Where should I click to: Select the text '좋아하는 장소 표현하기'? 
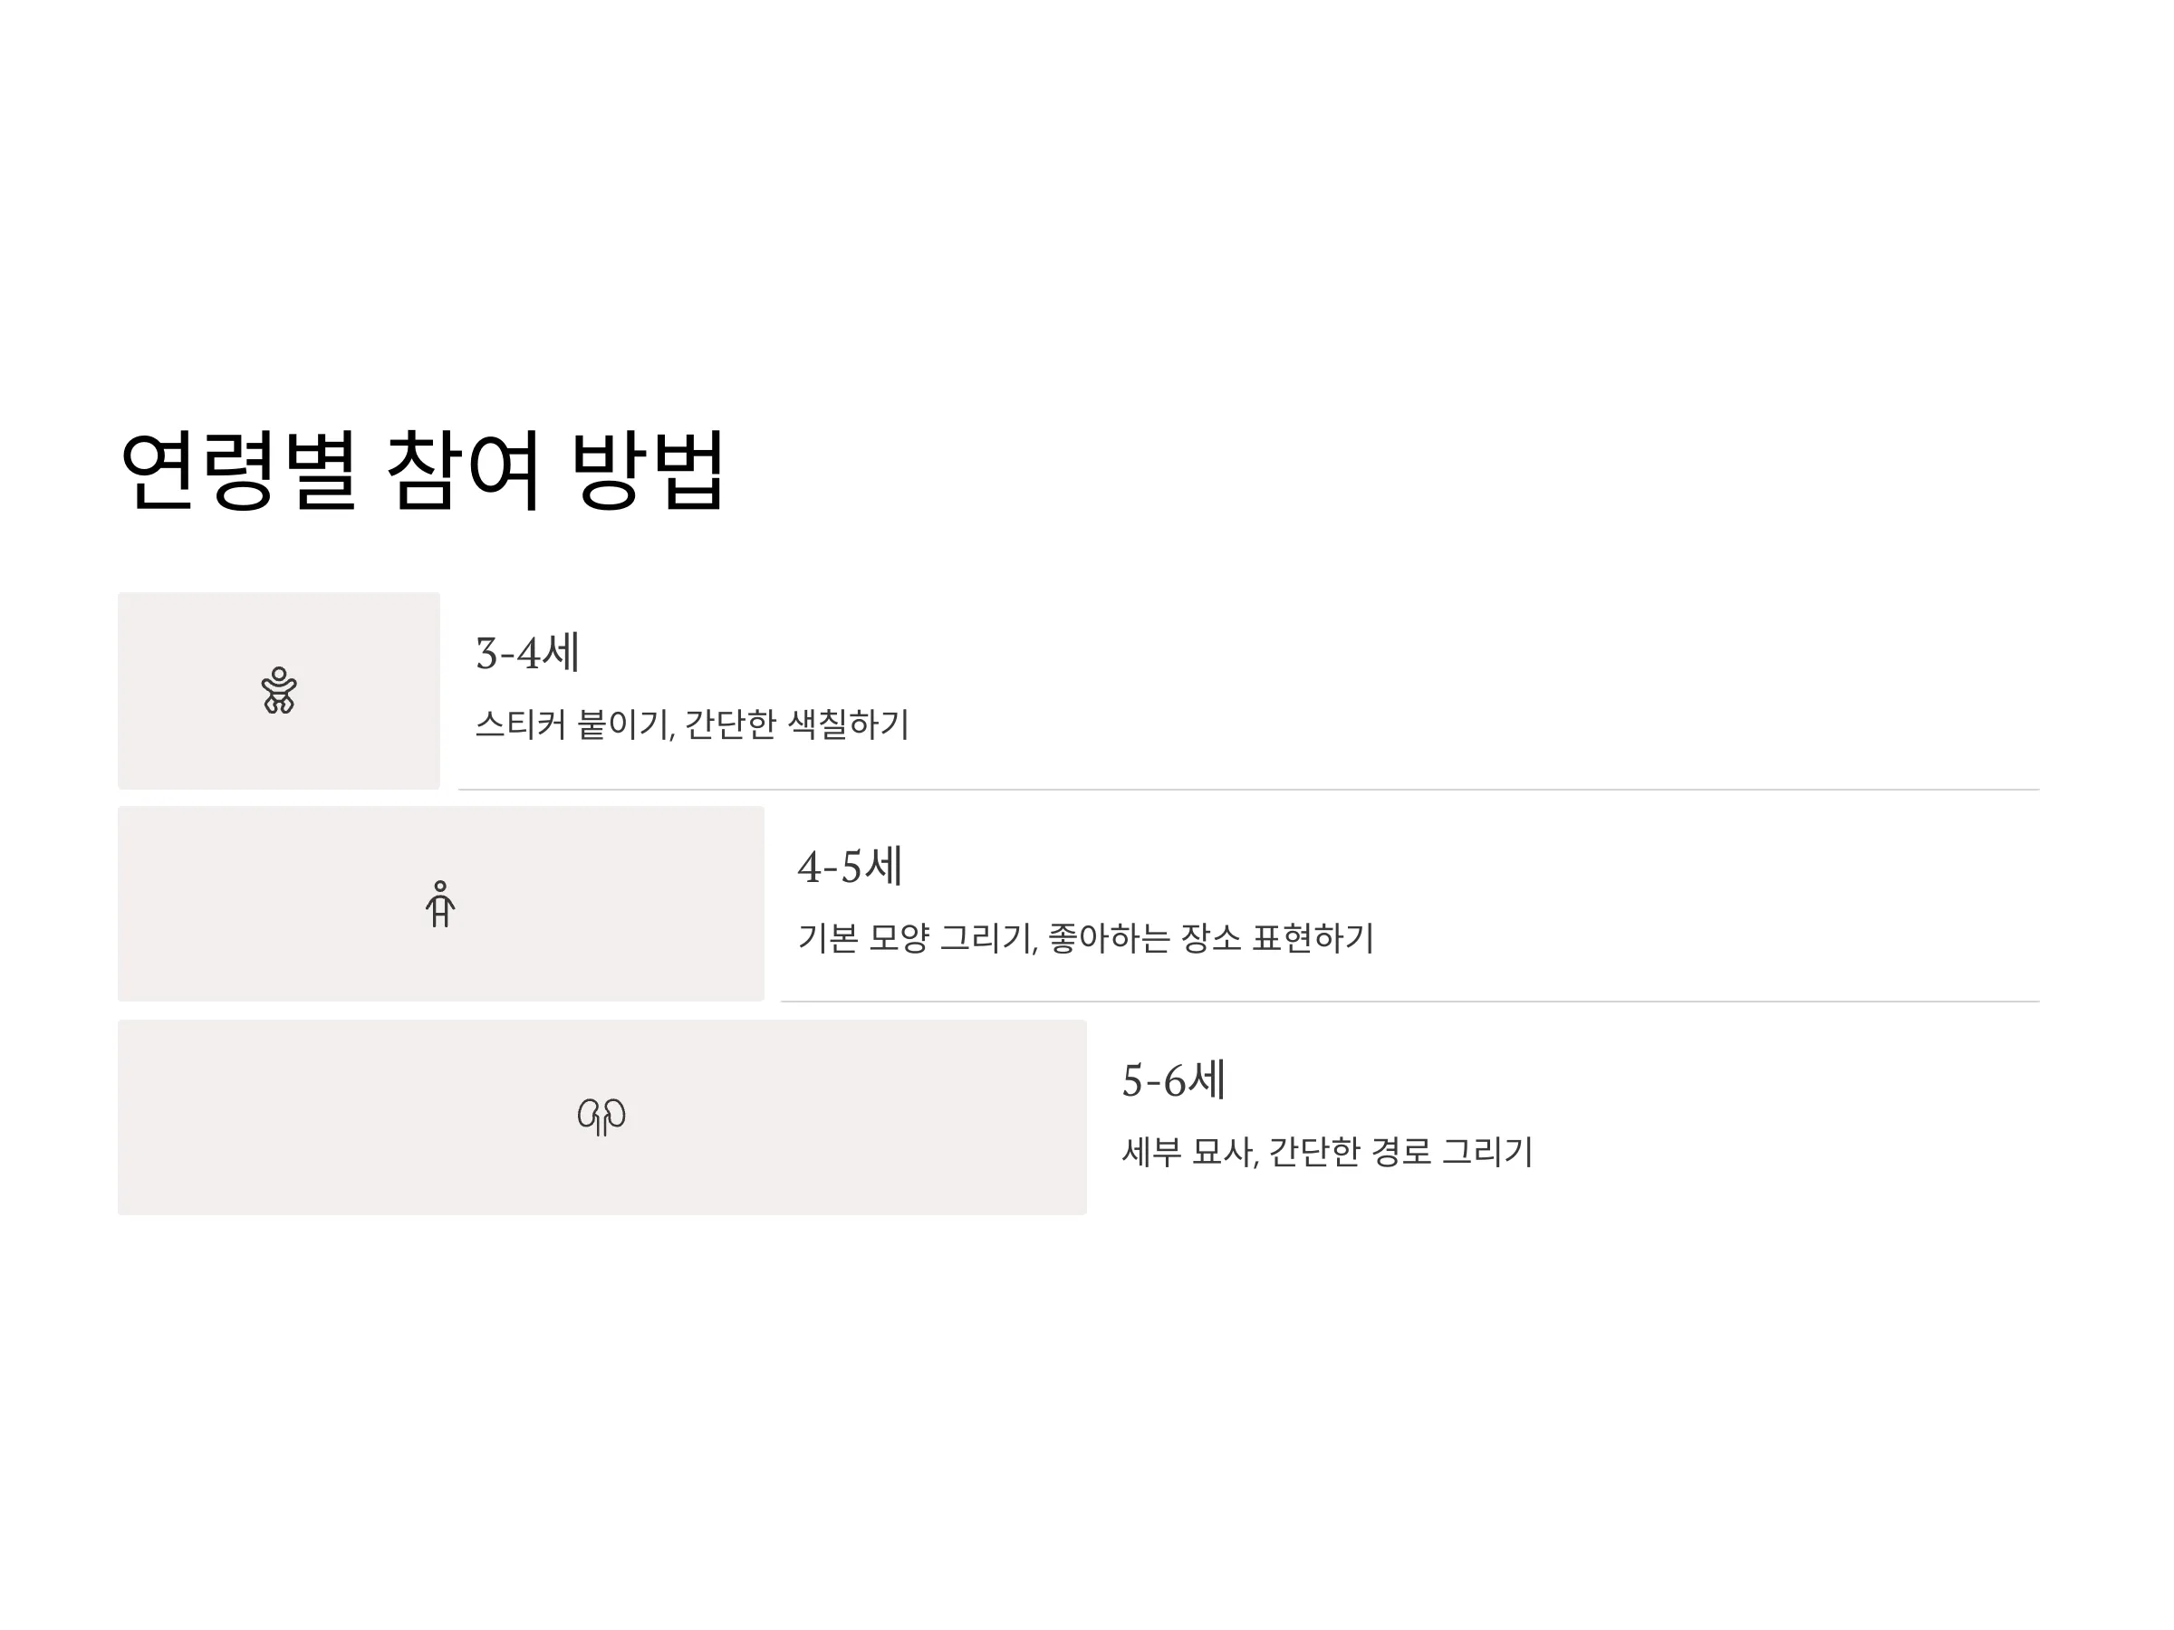pos(1211,937)
